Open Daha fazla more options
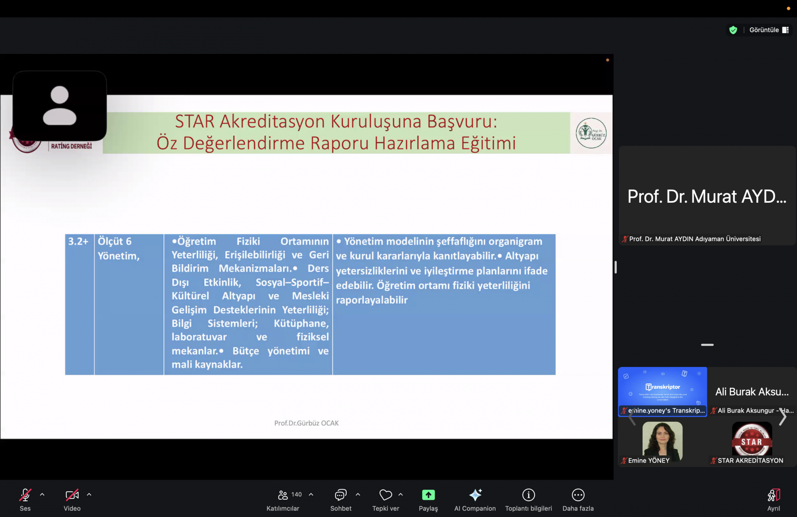The width and height of the screenshot is (797, 517). 578,495
